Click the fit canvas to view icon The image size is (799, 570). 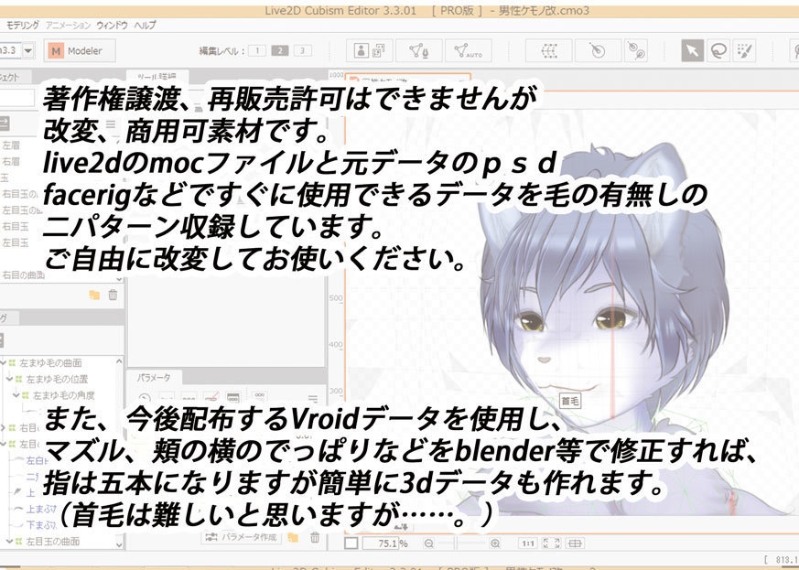(551, 543)
